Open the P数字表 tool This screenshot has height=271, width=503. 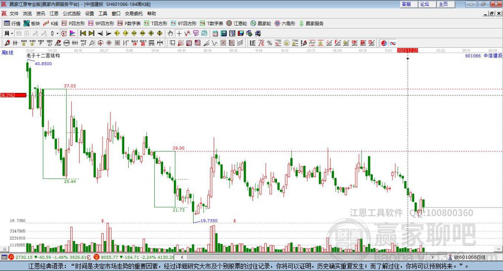tap(129, 24)
